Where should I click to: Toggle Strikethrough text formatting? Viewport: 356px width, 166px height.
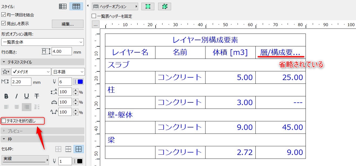click(37, 96)
